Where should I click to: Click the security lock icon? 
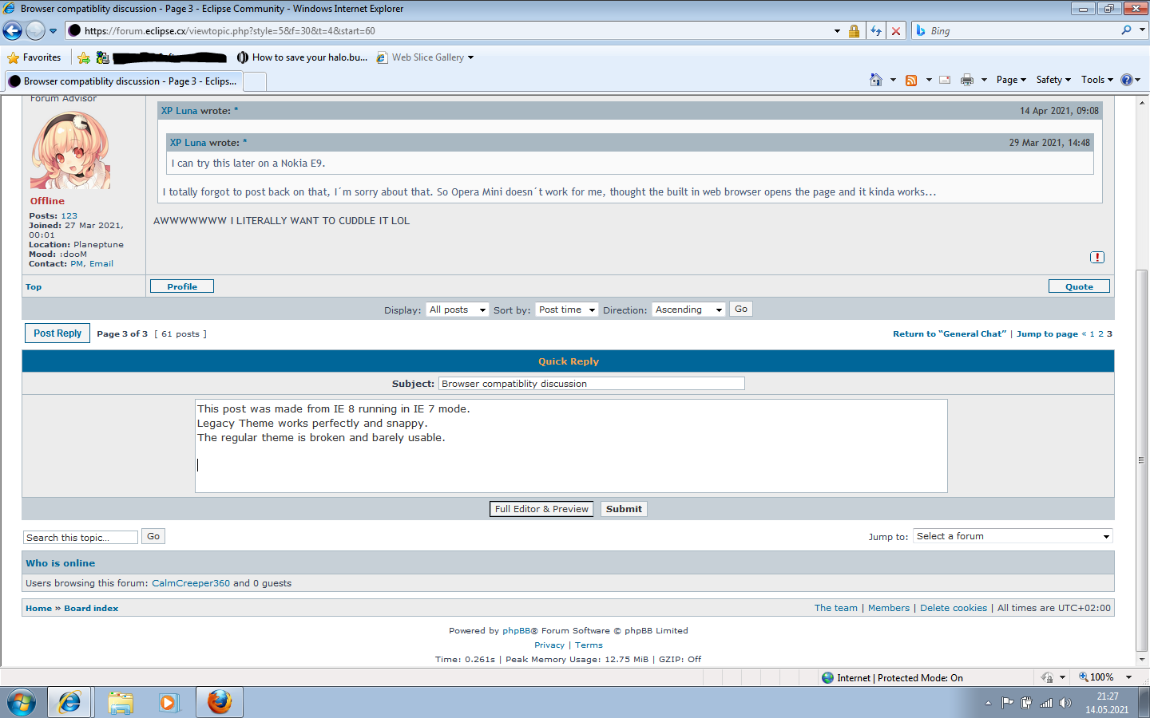[854, 31]
